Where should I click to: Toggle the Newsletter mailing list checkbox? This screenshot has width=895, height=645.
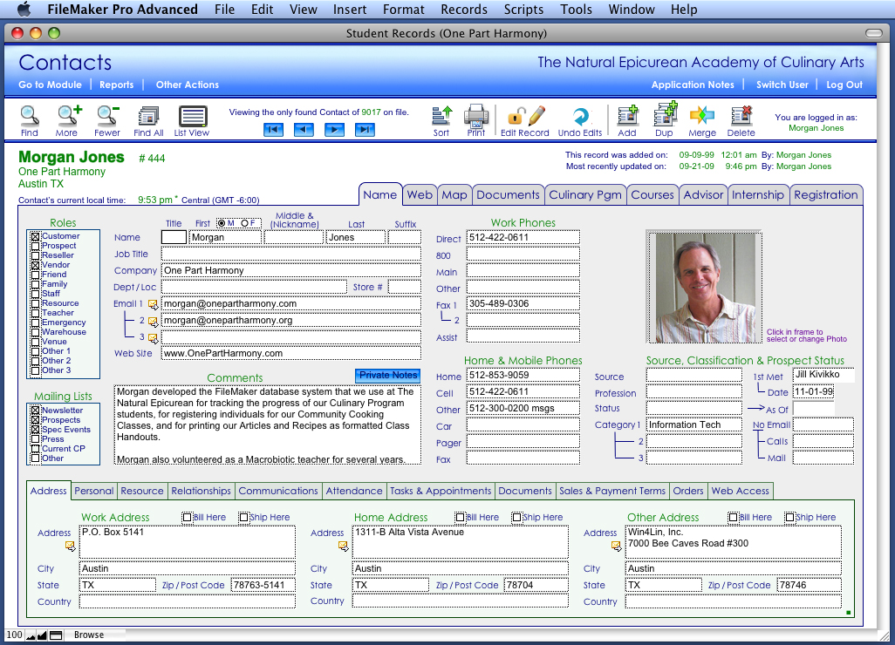[36, 411]
